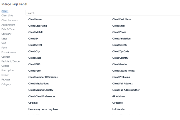Insert the Client Name merge tag

coord(35,19)
